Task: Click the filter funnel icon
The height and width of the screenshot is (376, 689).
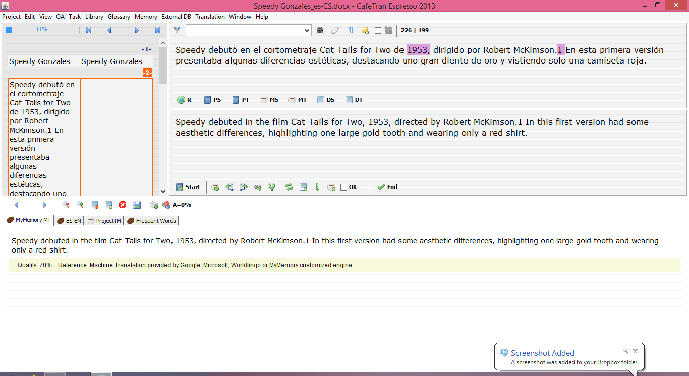Action: 177,30
